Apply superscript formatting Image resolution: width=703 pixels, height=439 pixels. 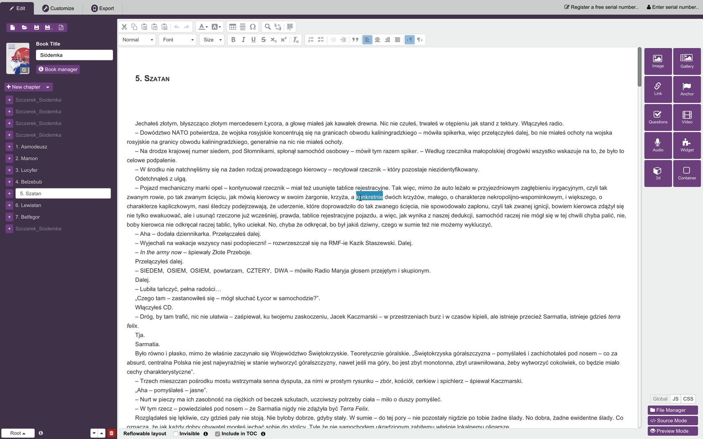coord(284,40)
